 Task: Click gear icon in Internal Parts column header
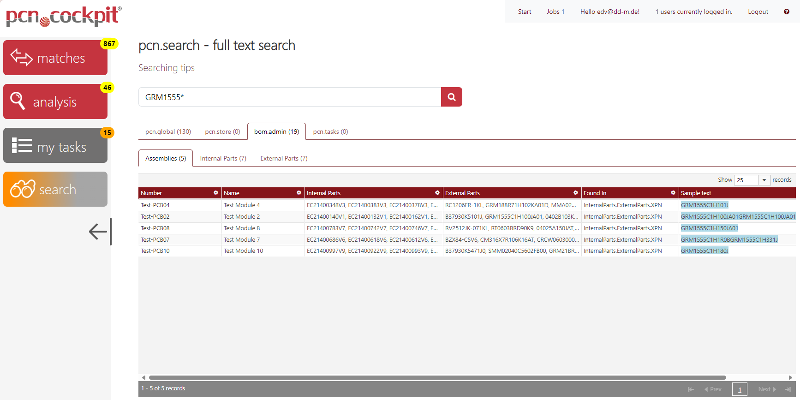click(437, 193)
